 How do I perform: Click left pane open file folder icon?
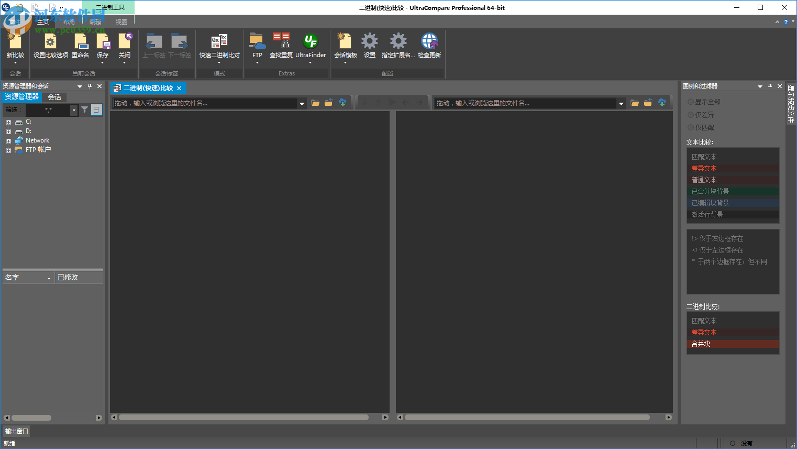315,103
